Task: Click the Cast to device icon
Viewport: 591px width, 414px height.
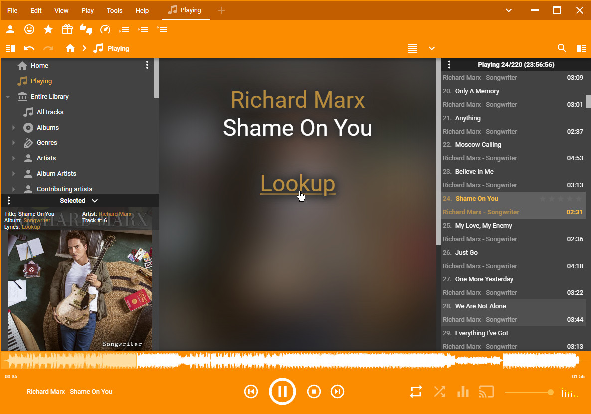Action: [x=486, y=392]
